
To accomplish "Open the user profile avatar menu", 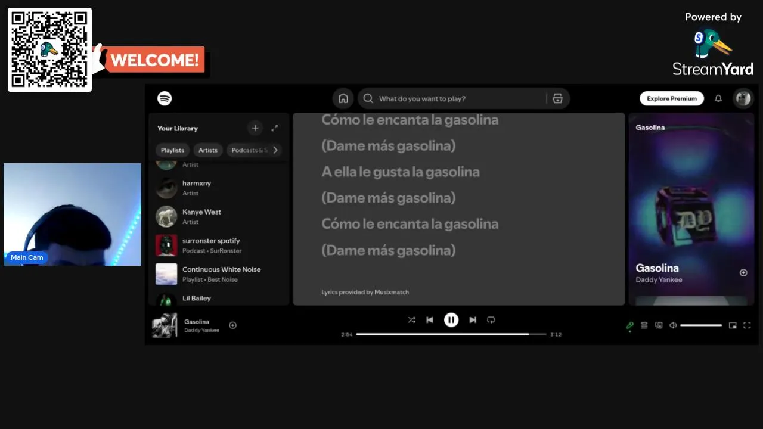I will tap(743, 98).
